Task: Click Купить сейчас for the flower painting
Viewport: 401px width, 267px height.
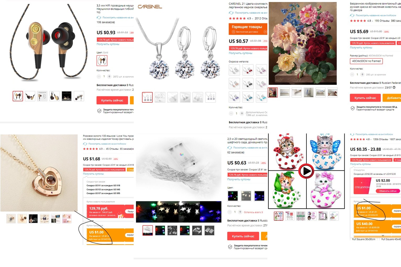Action: [x=365, y=98]
